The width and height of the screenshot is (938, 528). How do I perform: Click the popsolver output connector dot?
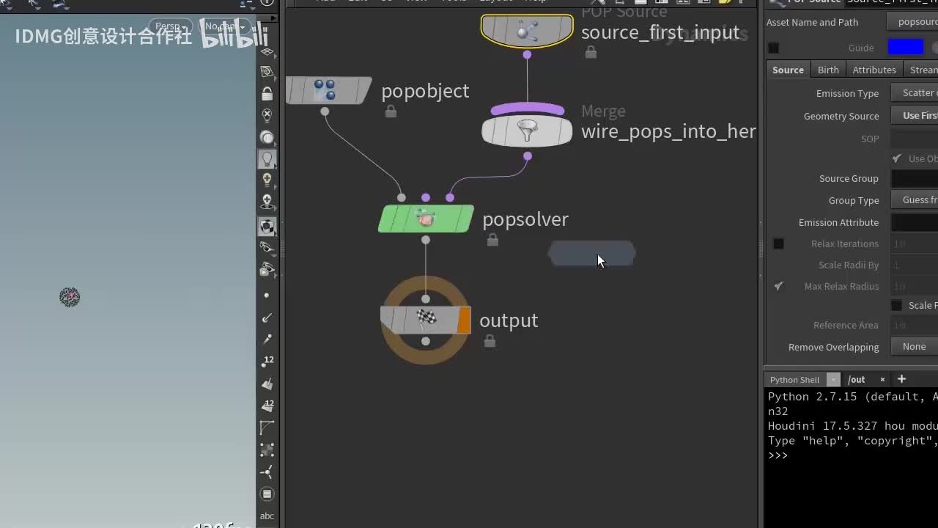426,240
